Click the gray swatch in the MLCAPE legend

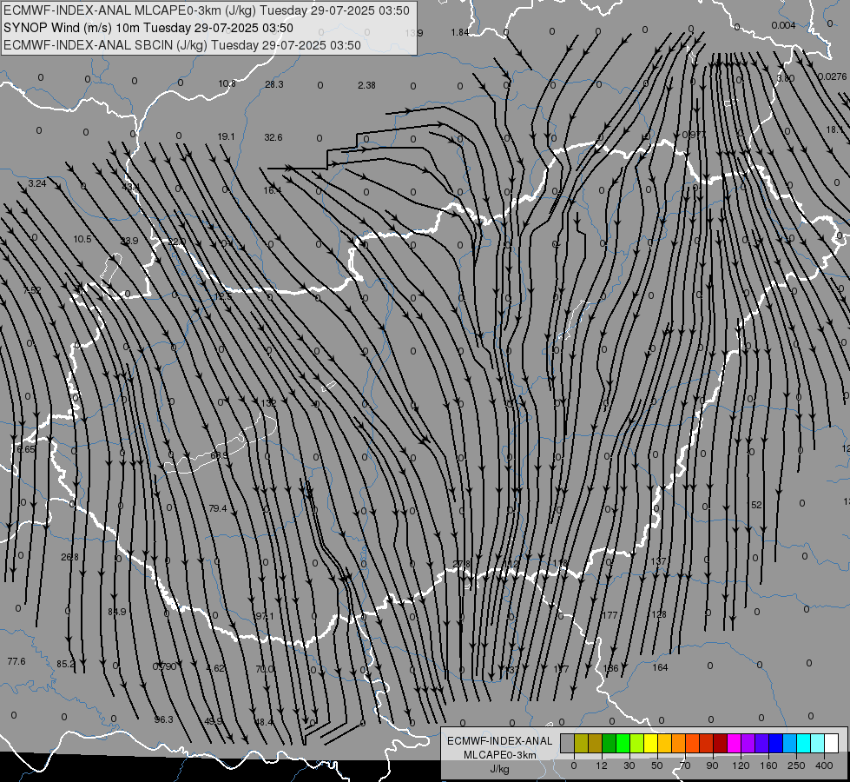pyautogui.click(x=568, y=743)
